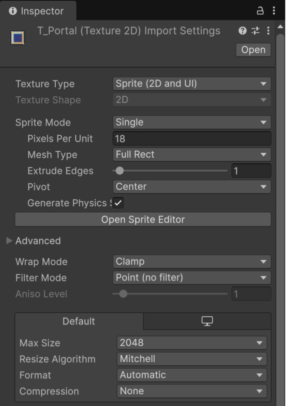This screenshot has height=406, width=286.
Task: Click the Pixels Per Unit input field
Action: click(x=192, y=139)
